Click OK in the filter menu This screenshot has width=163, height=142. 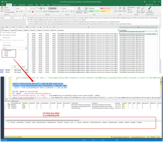tap(15, 67)
